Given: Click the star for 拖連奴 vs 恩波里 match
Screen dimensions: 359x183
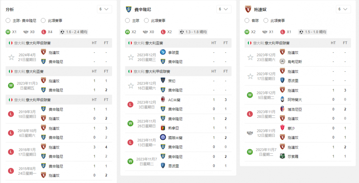Looking at the screenshot, I should (x=250, y=76).
